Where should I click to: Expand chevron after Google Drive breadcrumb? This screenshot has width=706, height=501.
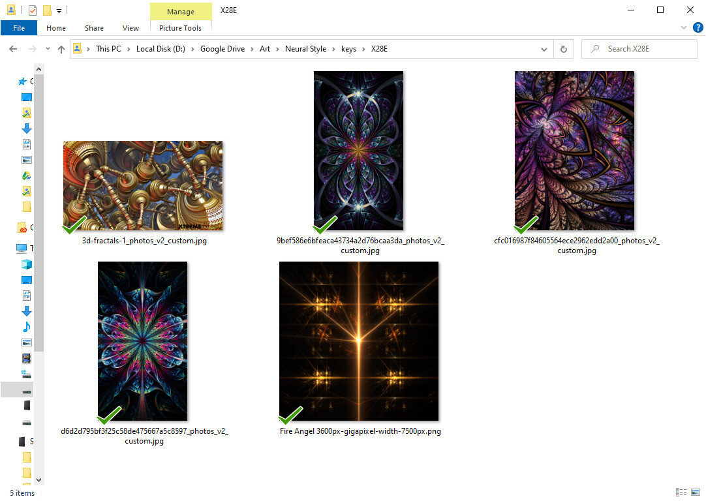(x=252, y=49)
